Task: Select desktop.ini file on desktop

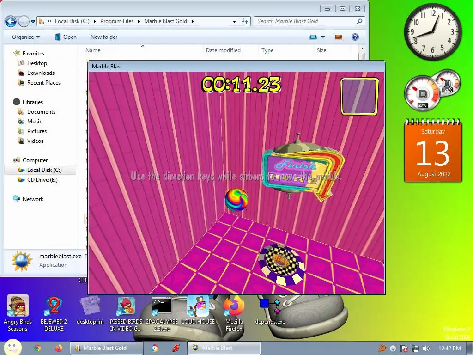Action: point(90,310)
